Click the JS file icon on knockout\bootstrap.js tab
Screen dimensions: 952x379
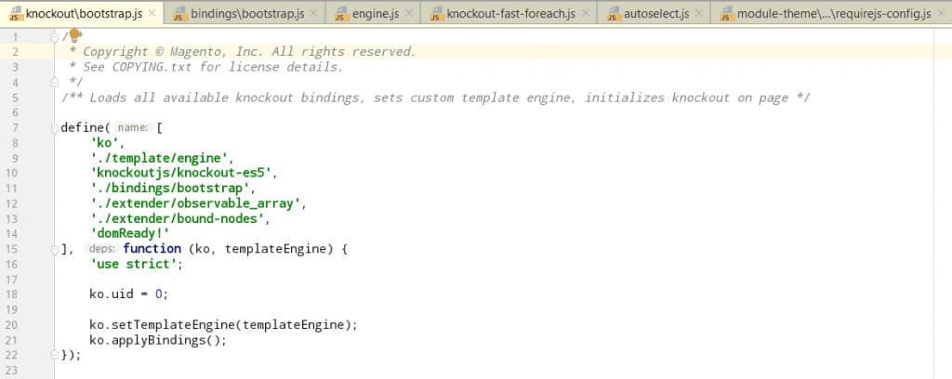point(15,14)
